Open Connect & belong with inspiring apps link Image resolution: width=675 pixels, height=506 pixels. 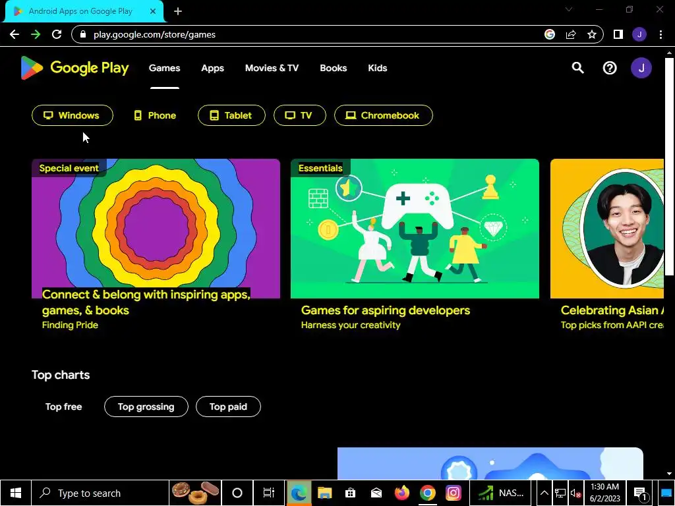[x=146, y=302]
